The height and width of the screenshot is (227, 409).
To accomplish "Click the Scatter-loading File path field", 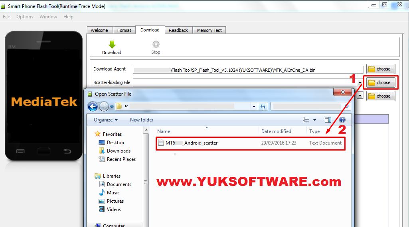I will pos(245,82).
